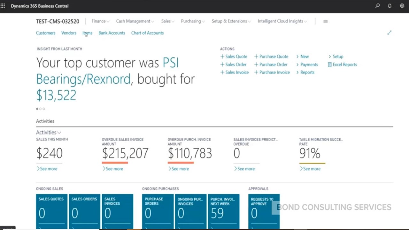
Task: Expand the Payments actions group
Action: 307,65
